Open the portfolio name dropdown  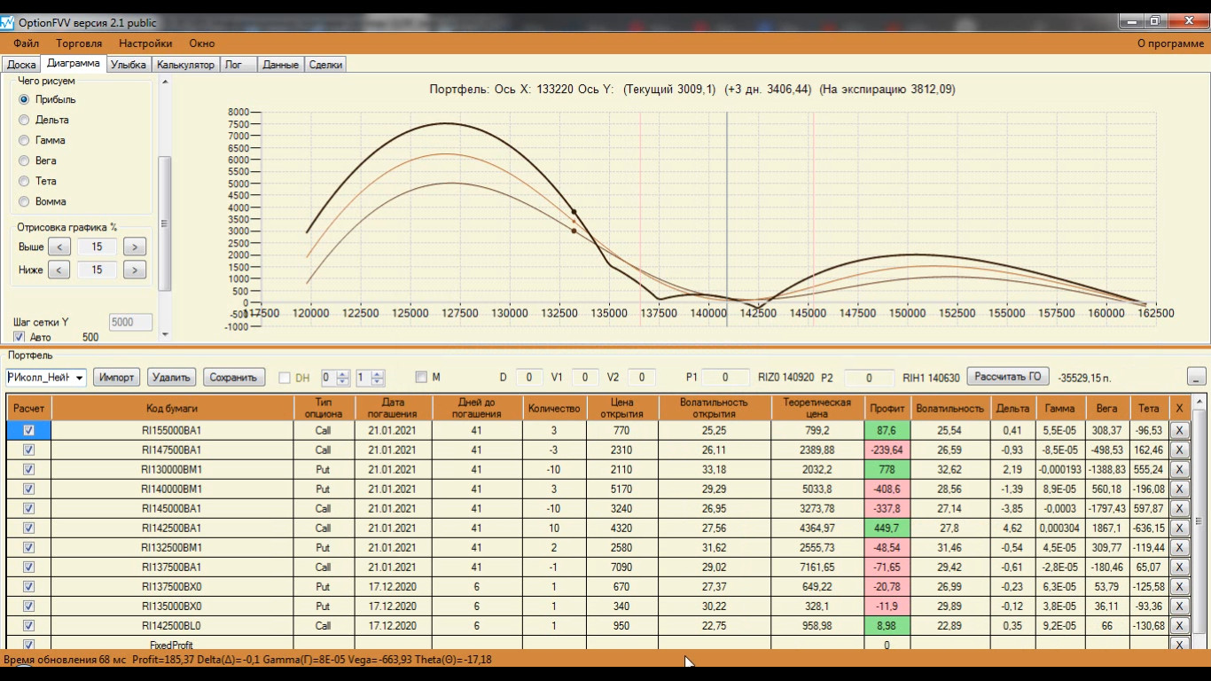click(x=79, y=378)
